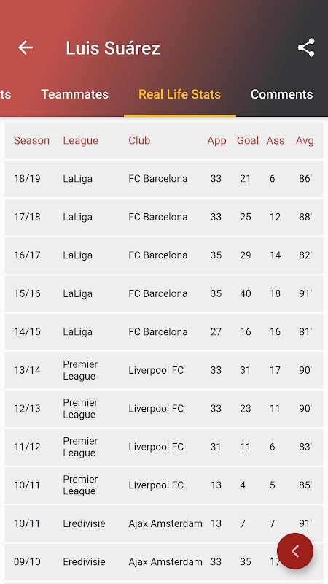328x584 pixels.
Task: Select the Real Life Stats tab
Action: [x=179, y=94]
